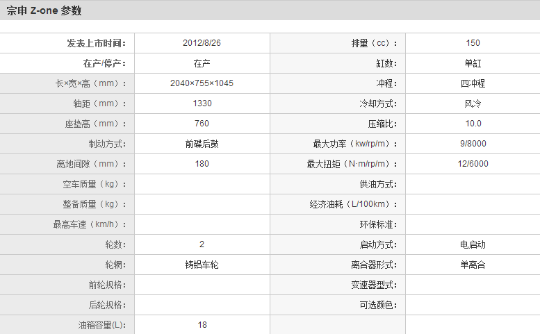Viewport: 540px width, 334px height.
Task: Click the seat height value 760
Action: (202, 124)
